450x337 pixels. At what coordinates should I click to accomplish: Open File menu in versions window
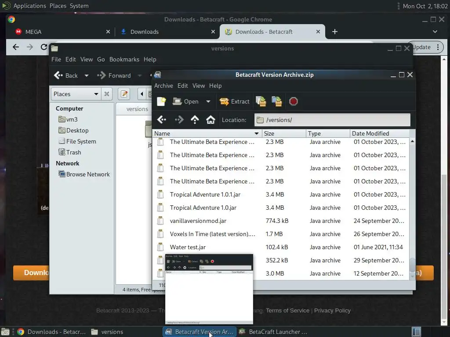point(56,59)
